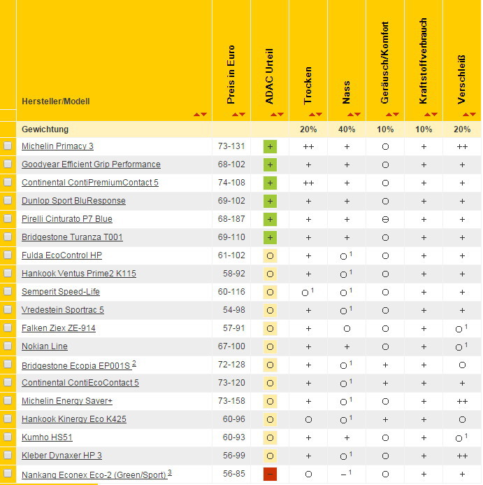Select checkbox for Continental ContiPremiumContact 5

coord(8,182)
